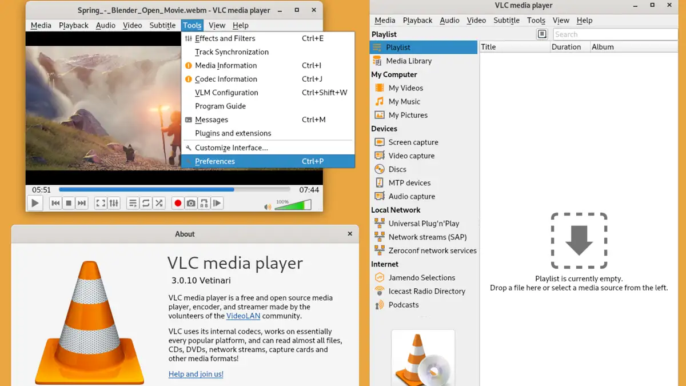The image size is (686, 386).
Task: Skip to next media track
Action: point(82,203)
